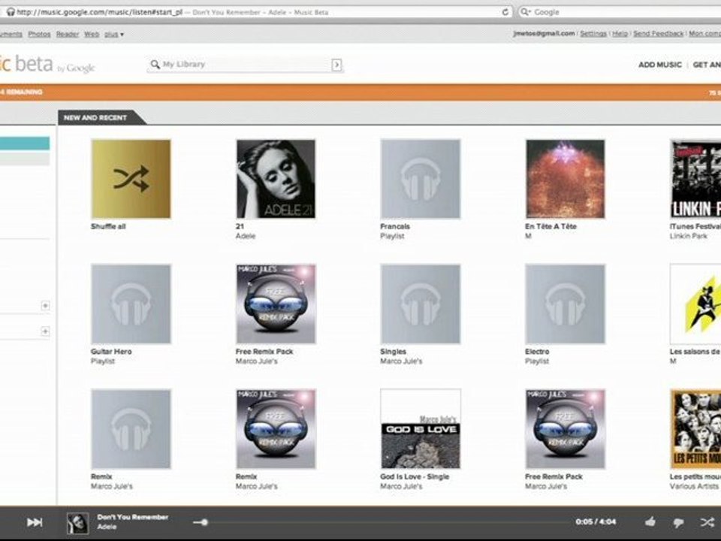The height and width of the screenshot is (541, 721).
Task: Open Les saisons de album cover
Action: pos(695,304)
